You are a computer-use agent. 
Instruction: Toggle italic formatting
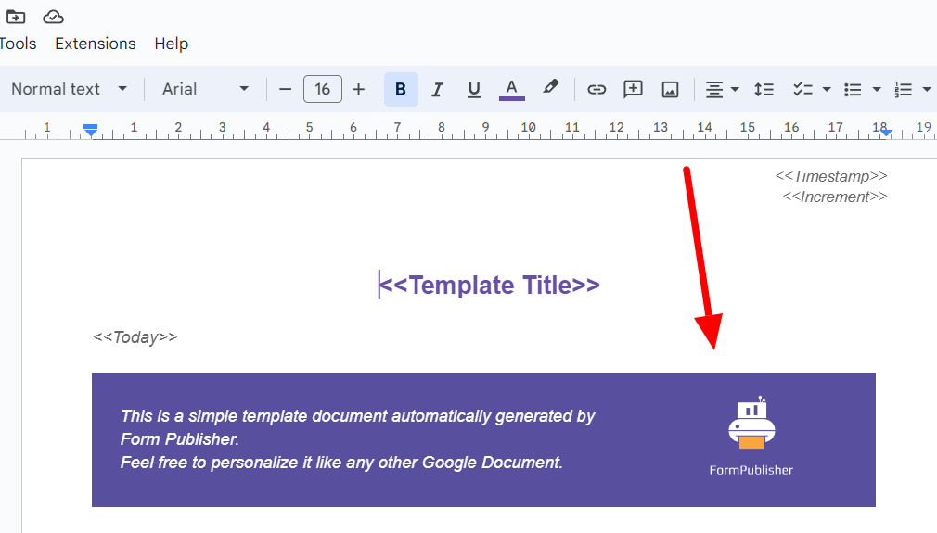438,90
